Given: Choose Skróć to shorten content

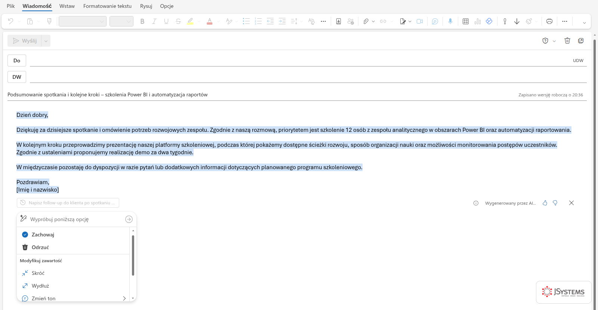Looking at the screenshot, I should (x=74, y=273).
